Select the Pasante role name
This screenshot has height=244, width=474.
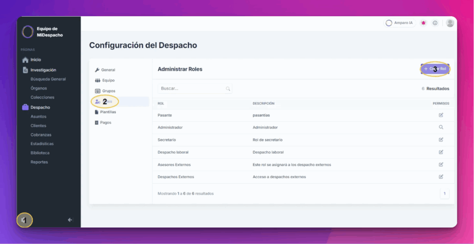pos(164,115)
